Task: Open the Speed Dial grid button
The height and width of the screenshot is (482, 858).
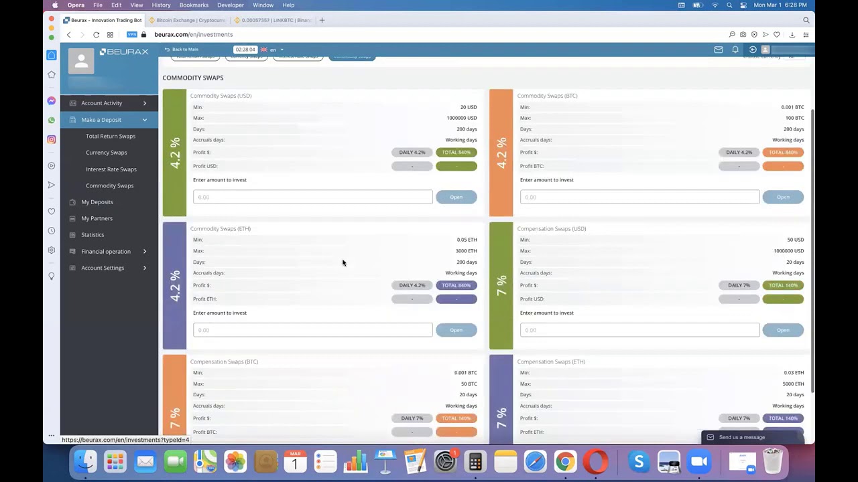Action: click(110, 35)
